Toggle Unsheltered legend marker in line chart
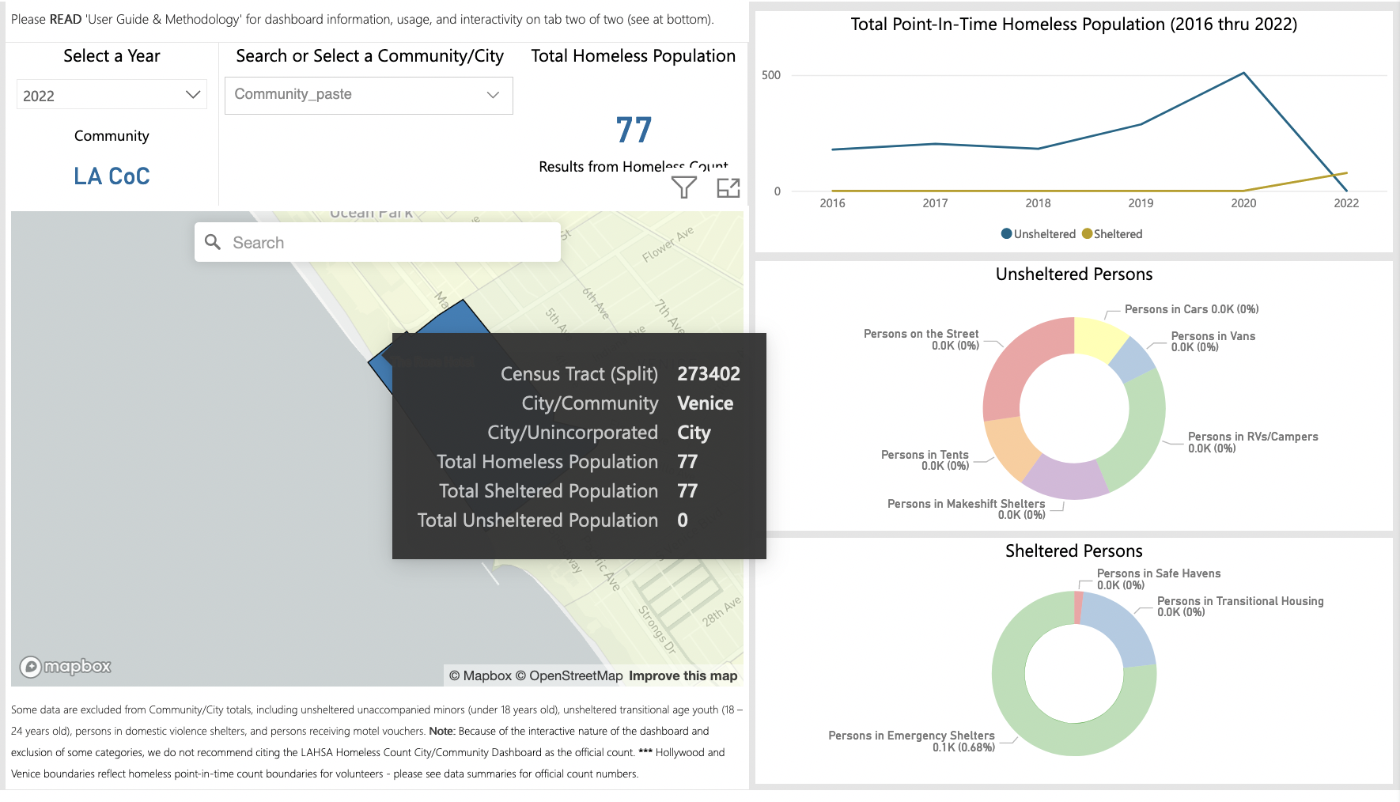The width and height of the screenshot is (1400, 802). (x=1006, y=234)
